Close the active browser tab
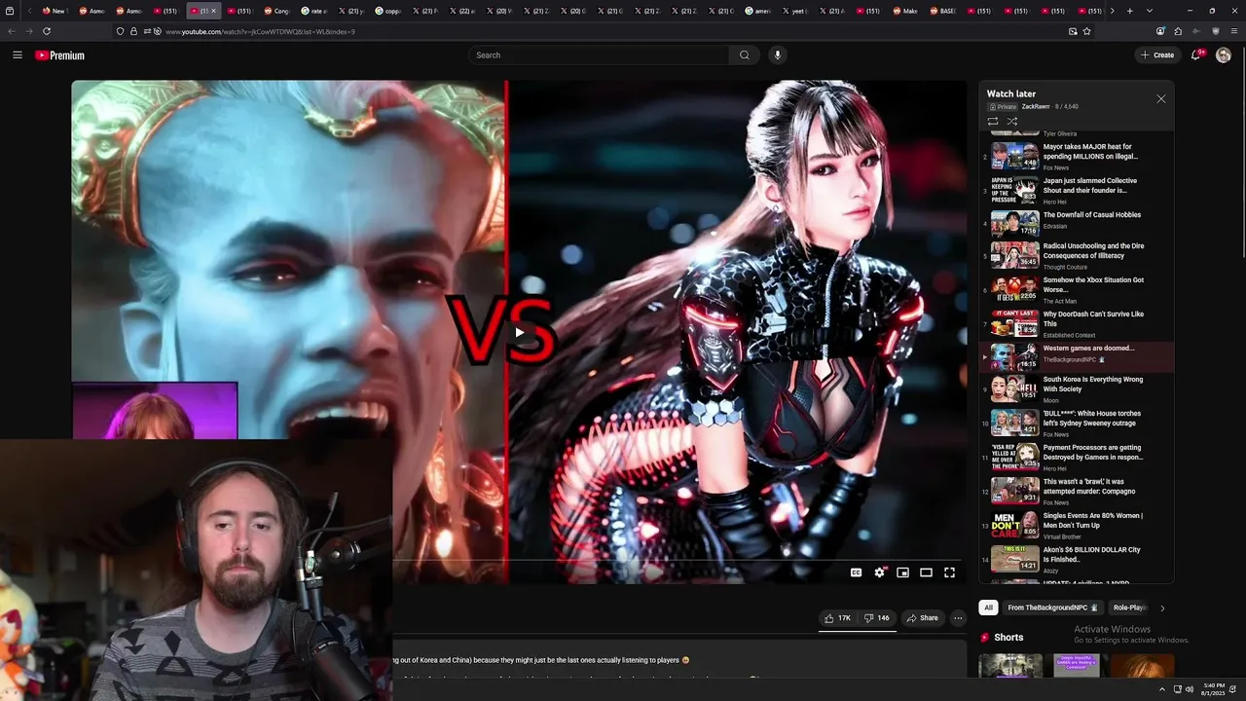Screen dimensions: 1246x701 pyautogui.click(x=214, y=11)
